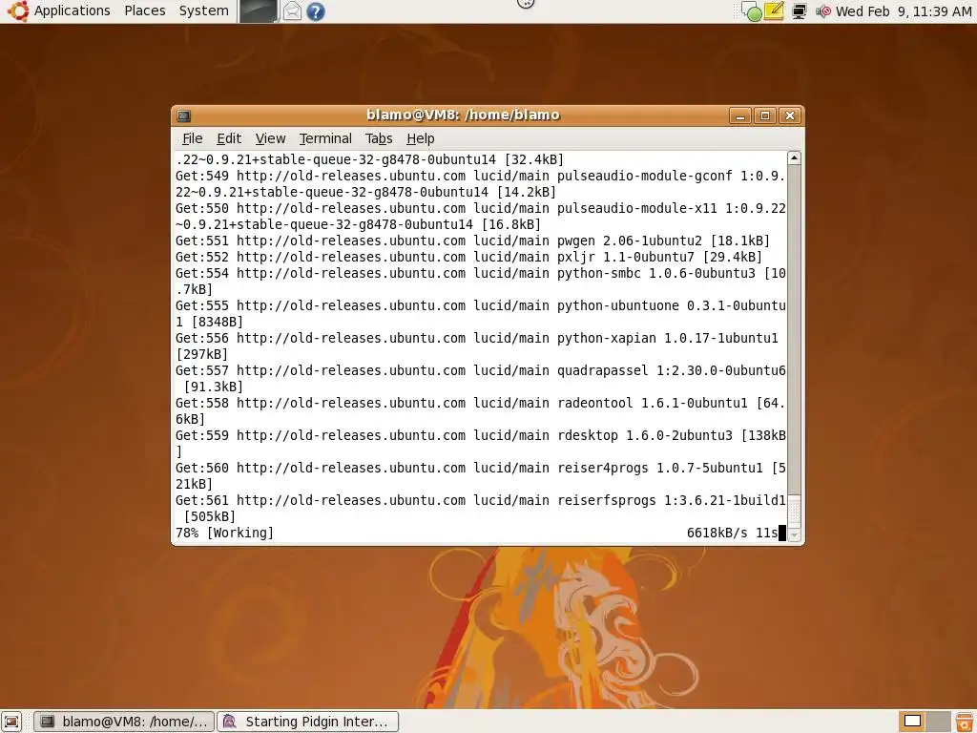Open the yellow sticky notes tray icon
The image size is (977, 733).
point(774,11)
